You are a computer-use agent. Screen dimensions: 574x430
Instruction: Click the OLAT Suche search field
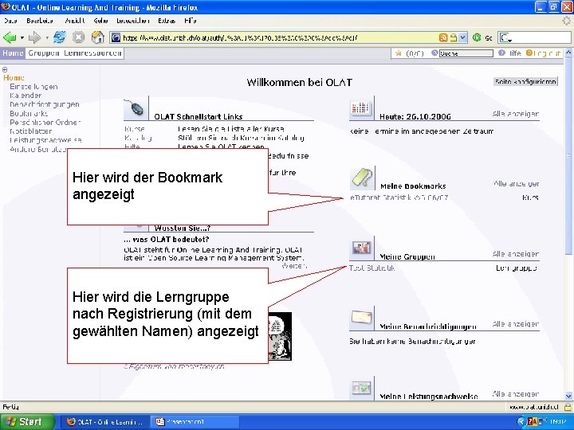(466, 53)
